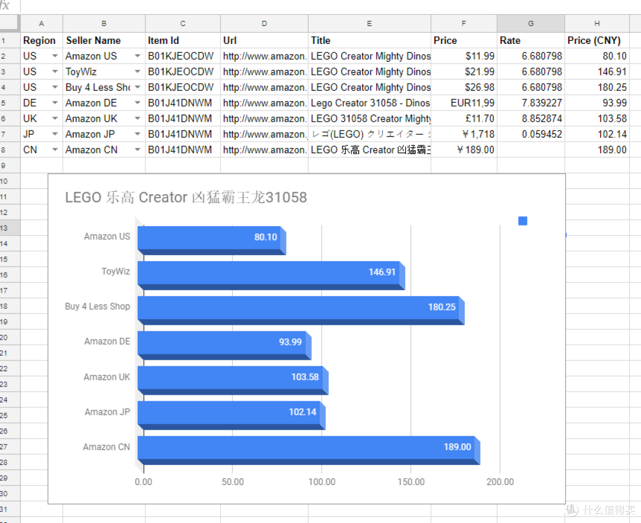
Task: Select row 13 header number
Action: pos(10,228)
